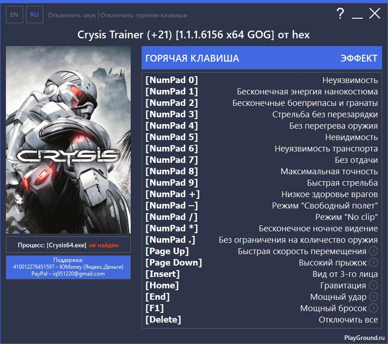Open Мощный бросок options icon
388x344 pixels.
[374, 308]
